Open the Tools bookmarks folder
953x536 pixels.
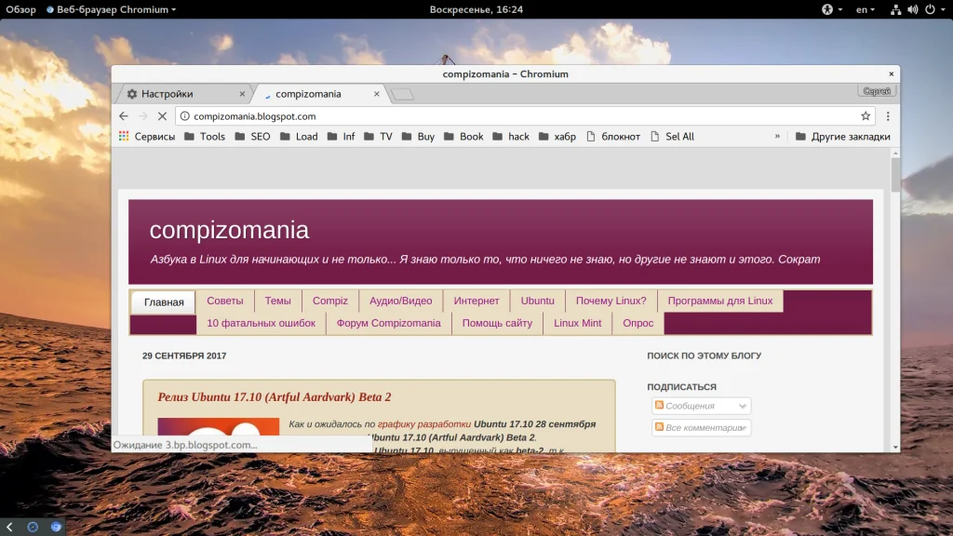205,137
